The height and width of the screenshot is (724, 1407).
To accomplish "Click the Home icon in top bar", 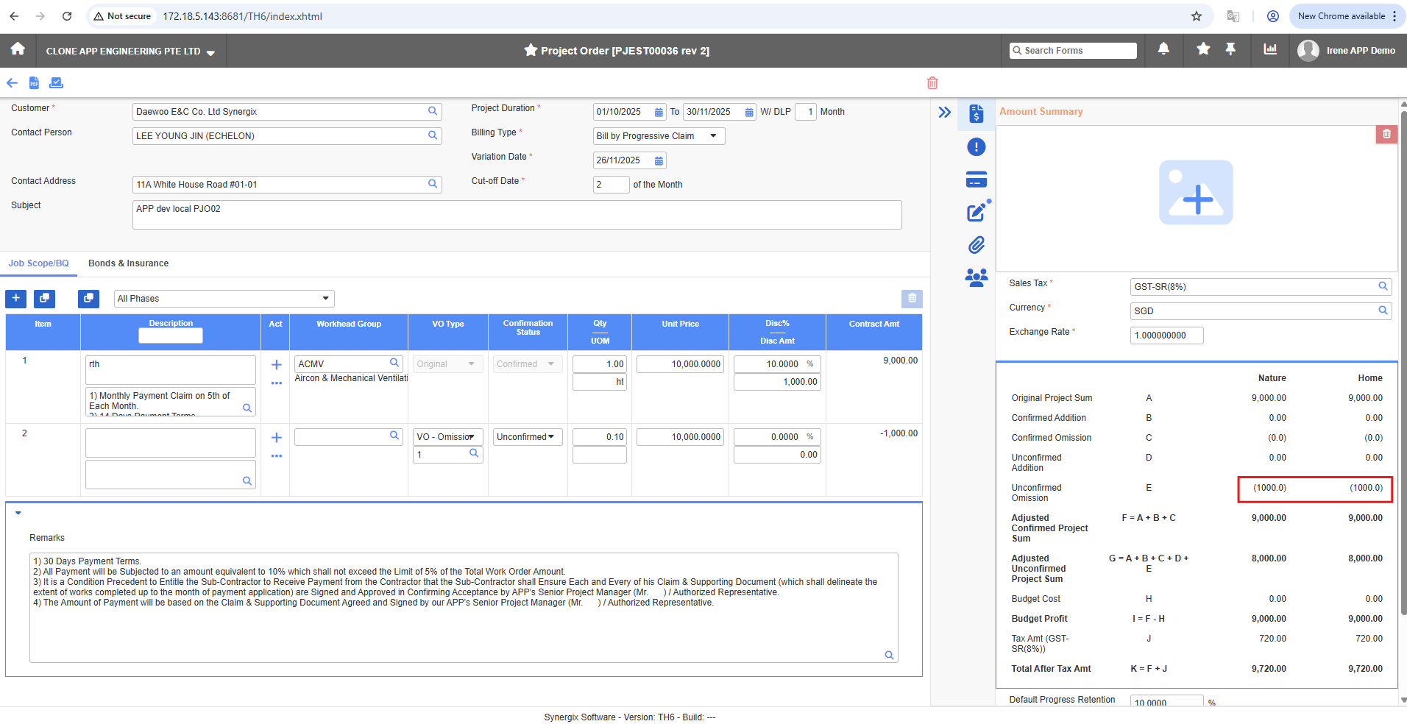I will click(18, 49).
